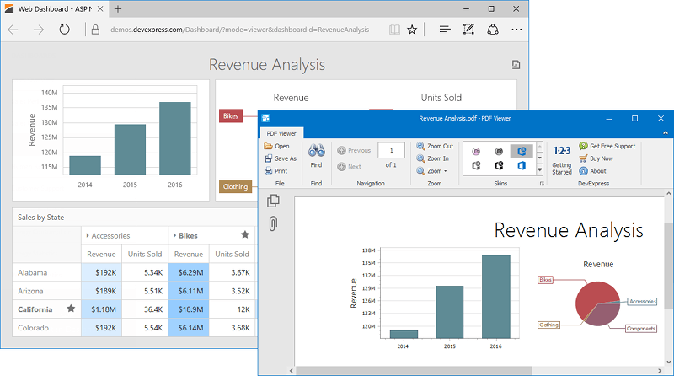Screen dimensions: 674x376
Task: Select the PDF Viewer ribbon tab
Action: (281, 133)
